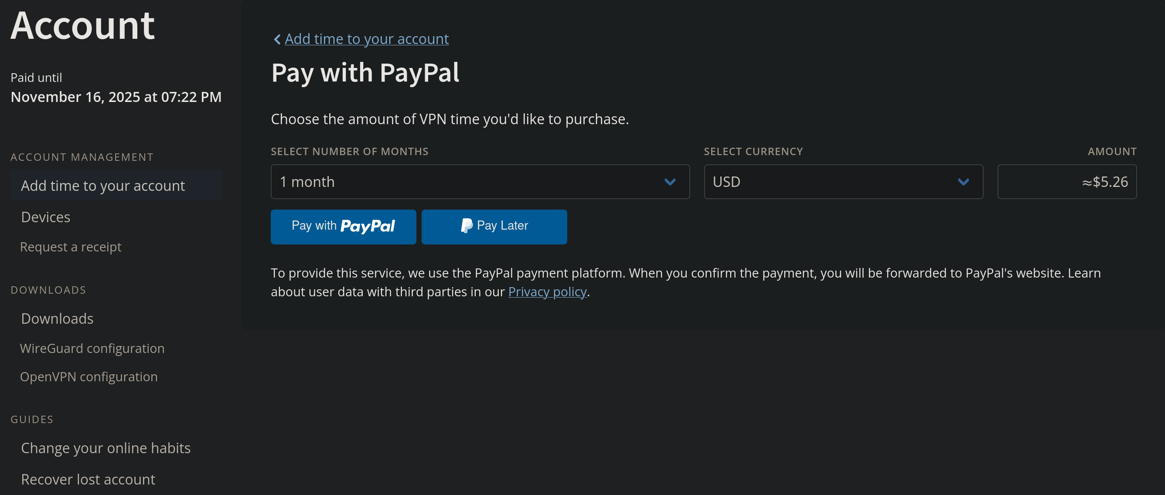Select Add time to your account in sidebar

click(x=103, y=186)
